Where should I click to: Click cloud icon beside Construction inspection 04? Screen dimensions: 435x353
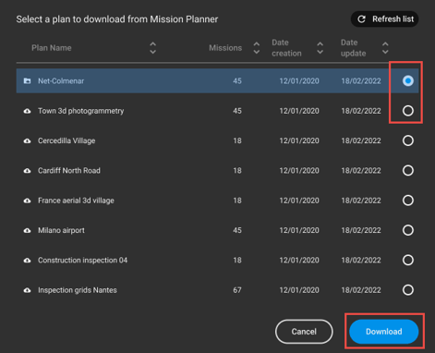pos(28,261)
